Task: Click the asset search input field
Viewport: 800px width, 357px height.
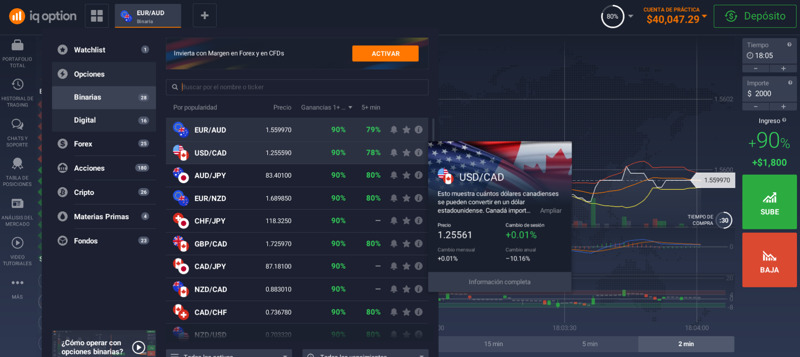Action: coord(297,87)
